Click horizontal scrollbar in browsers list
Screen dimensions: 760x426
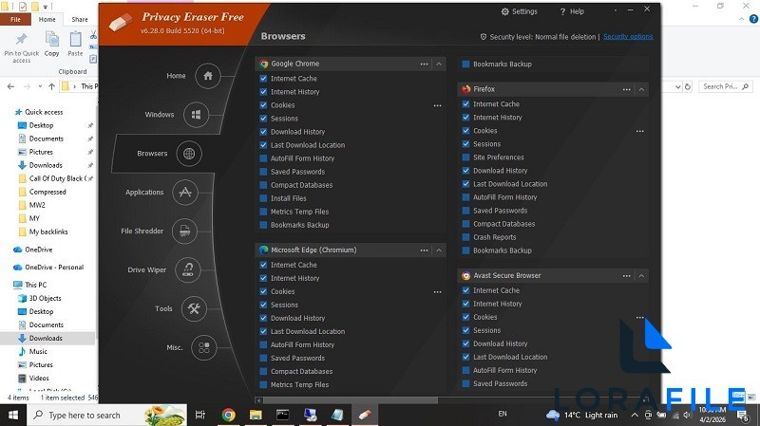tap(350, 400)
